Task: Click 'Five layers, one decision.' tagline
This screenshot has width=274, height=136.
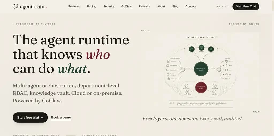Action: pyautogui.click(x=170, y=119)
